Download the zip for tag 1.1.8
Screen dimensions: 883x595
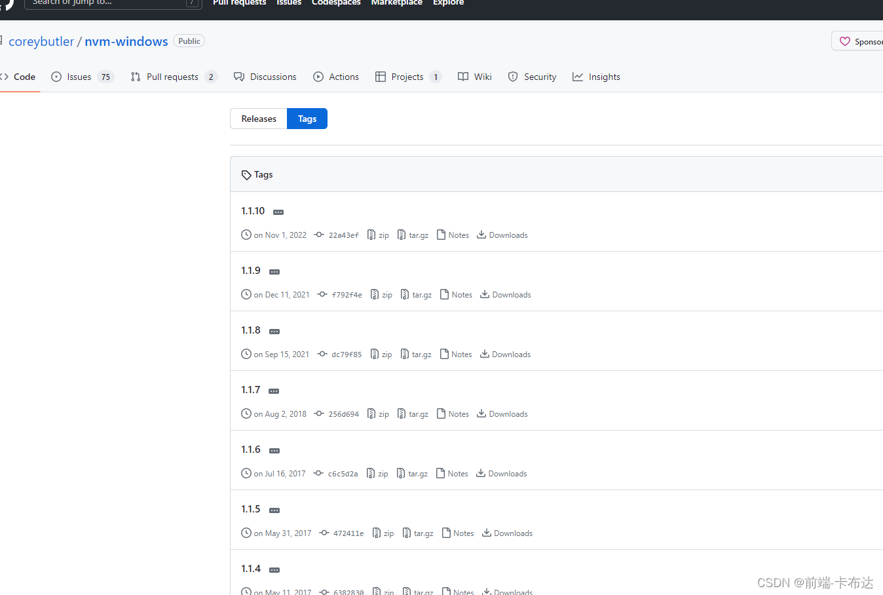[381, 355]
